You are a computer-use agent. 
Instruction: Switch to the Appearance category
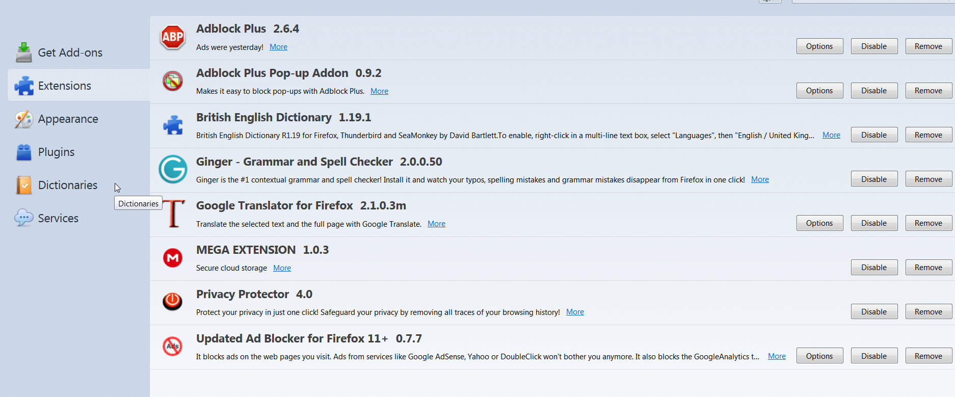point(68,119)
